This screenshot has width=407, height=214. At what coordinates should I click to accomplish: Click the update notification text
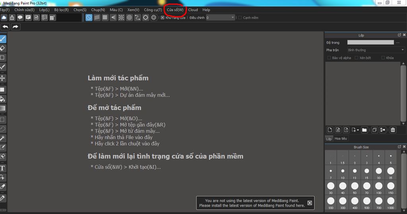(x=252, y=203)
